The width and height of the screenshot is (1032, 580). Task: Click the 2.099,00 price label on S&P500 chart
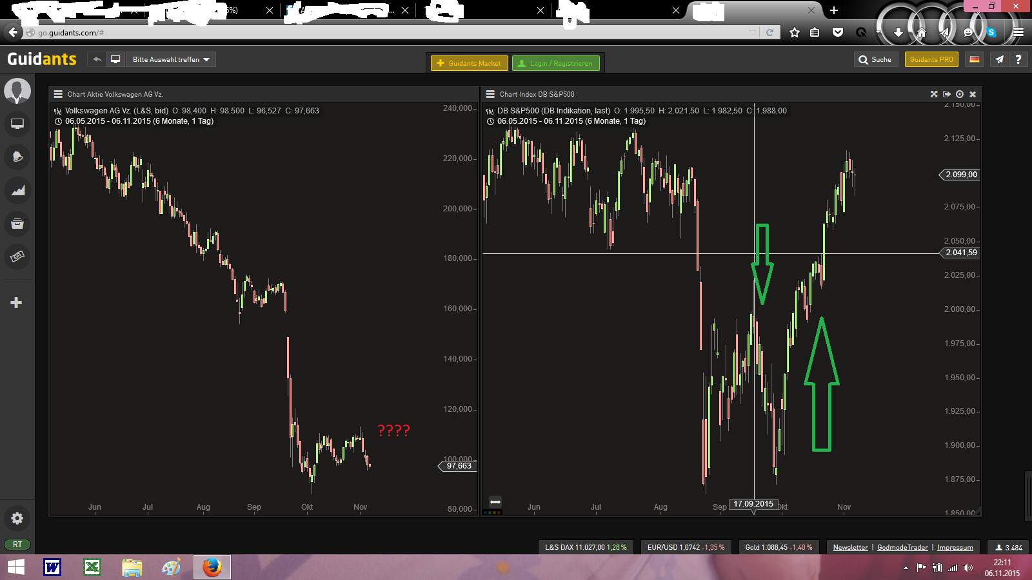click(960, 175)
